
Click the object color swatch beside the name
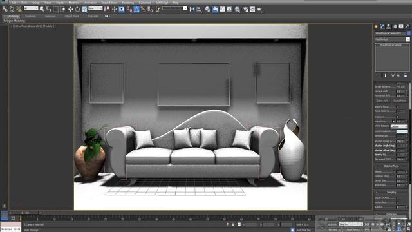[408, 33]
